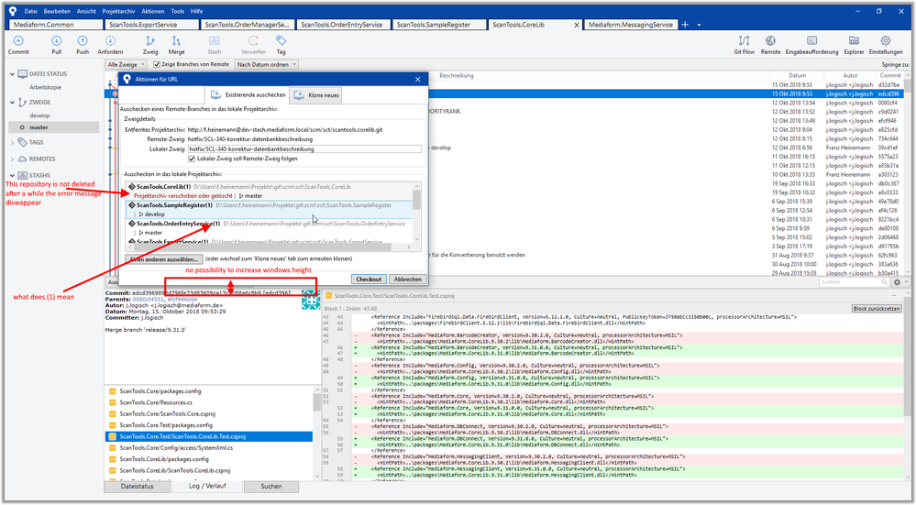916x505 pixels.
Task: Click the Abbrechen button
Action: [x=408, y=279]
